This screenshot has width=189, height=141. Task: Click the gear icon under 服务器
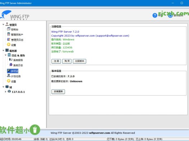click(9, 81)
